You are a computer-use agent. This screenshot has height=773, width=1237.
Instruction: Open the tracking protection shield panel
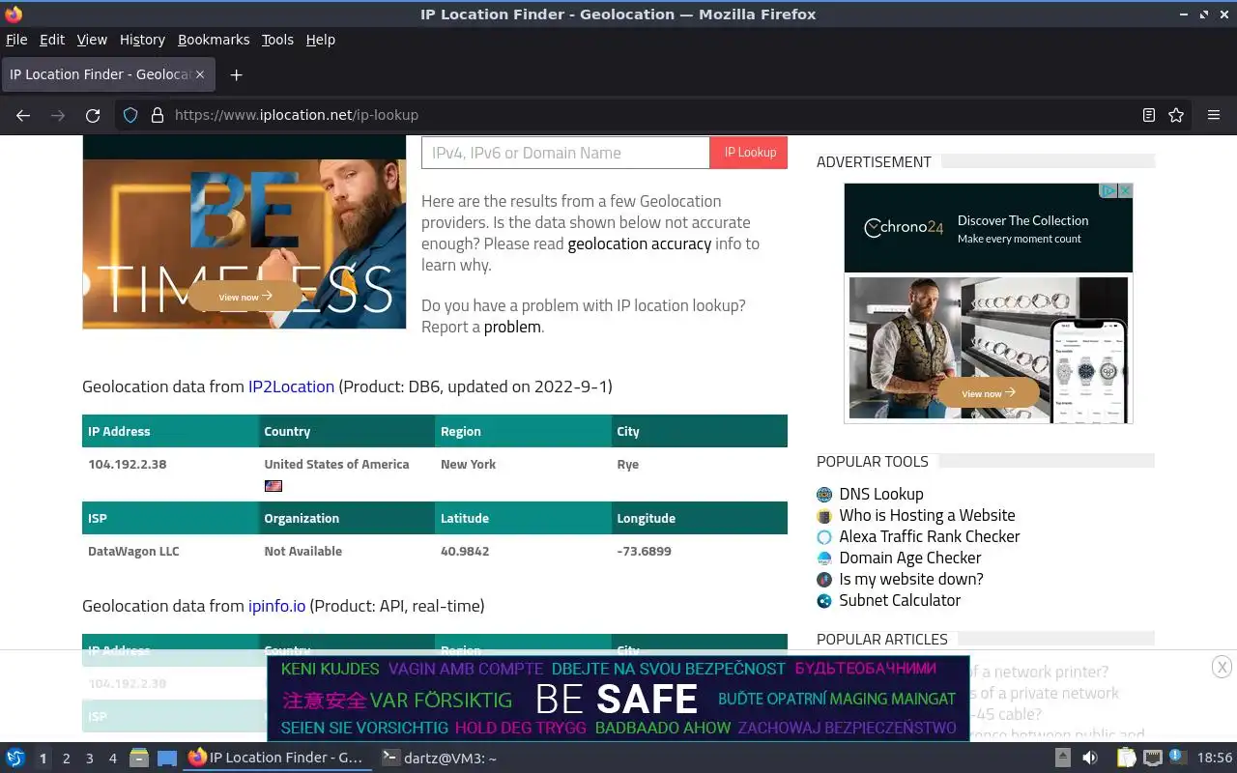[130, 115]
